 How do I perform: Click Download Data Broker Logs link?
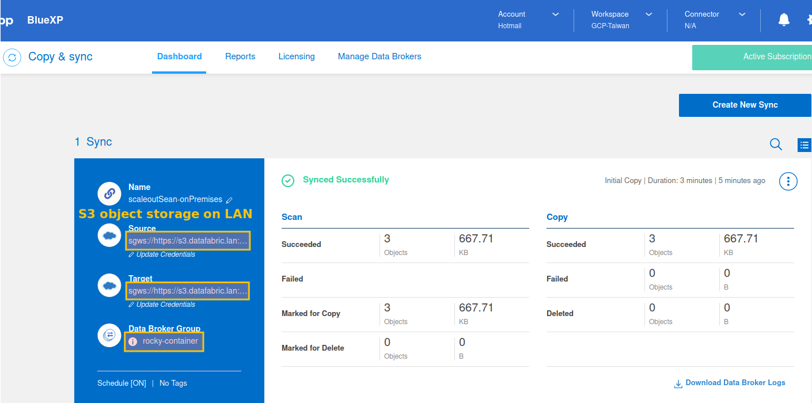pyautogui.click(x=735, y=382)
